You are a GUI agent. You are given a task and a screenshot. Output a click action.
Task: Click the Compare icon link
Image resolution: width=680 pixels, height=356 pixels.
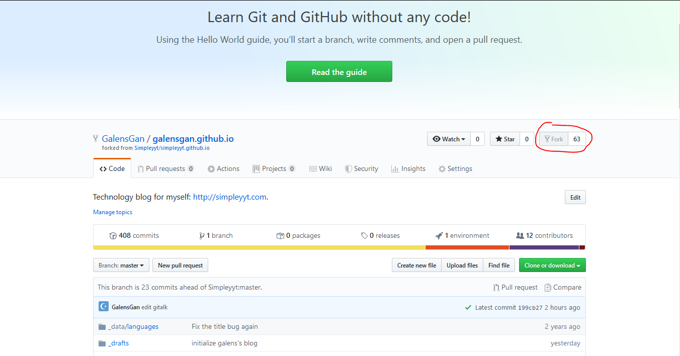562,288
